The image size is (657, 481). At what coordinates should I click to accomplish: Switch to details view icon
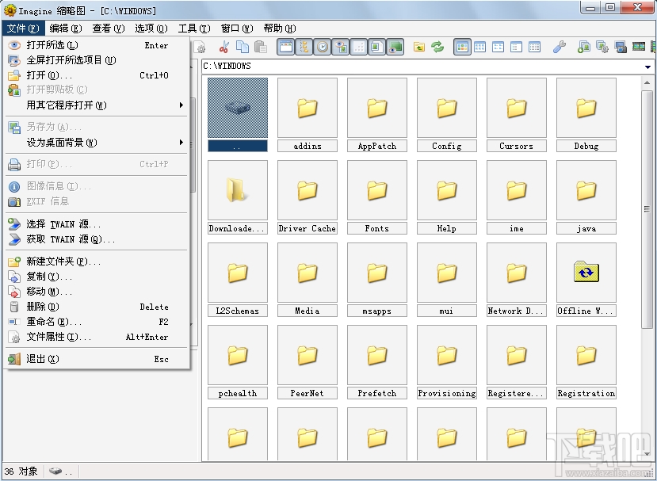pos(534,47)
